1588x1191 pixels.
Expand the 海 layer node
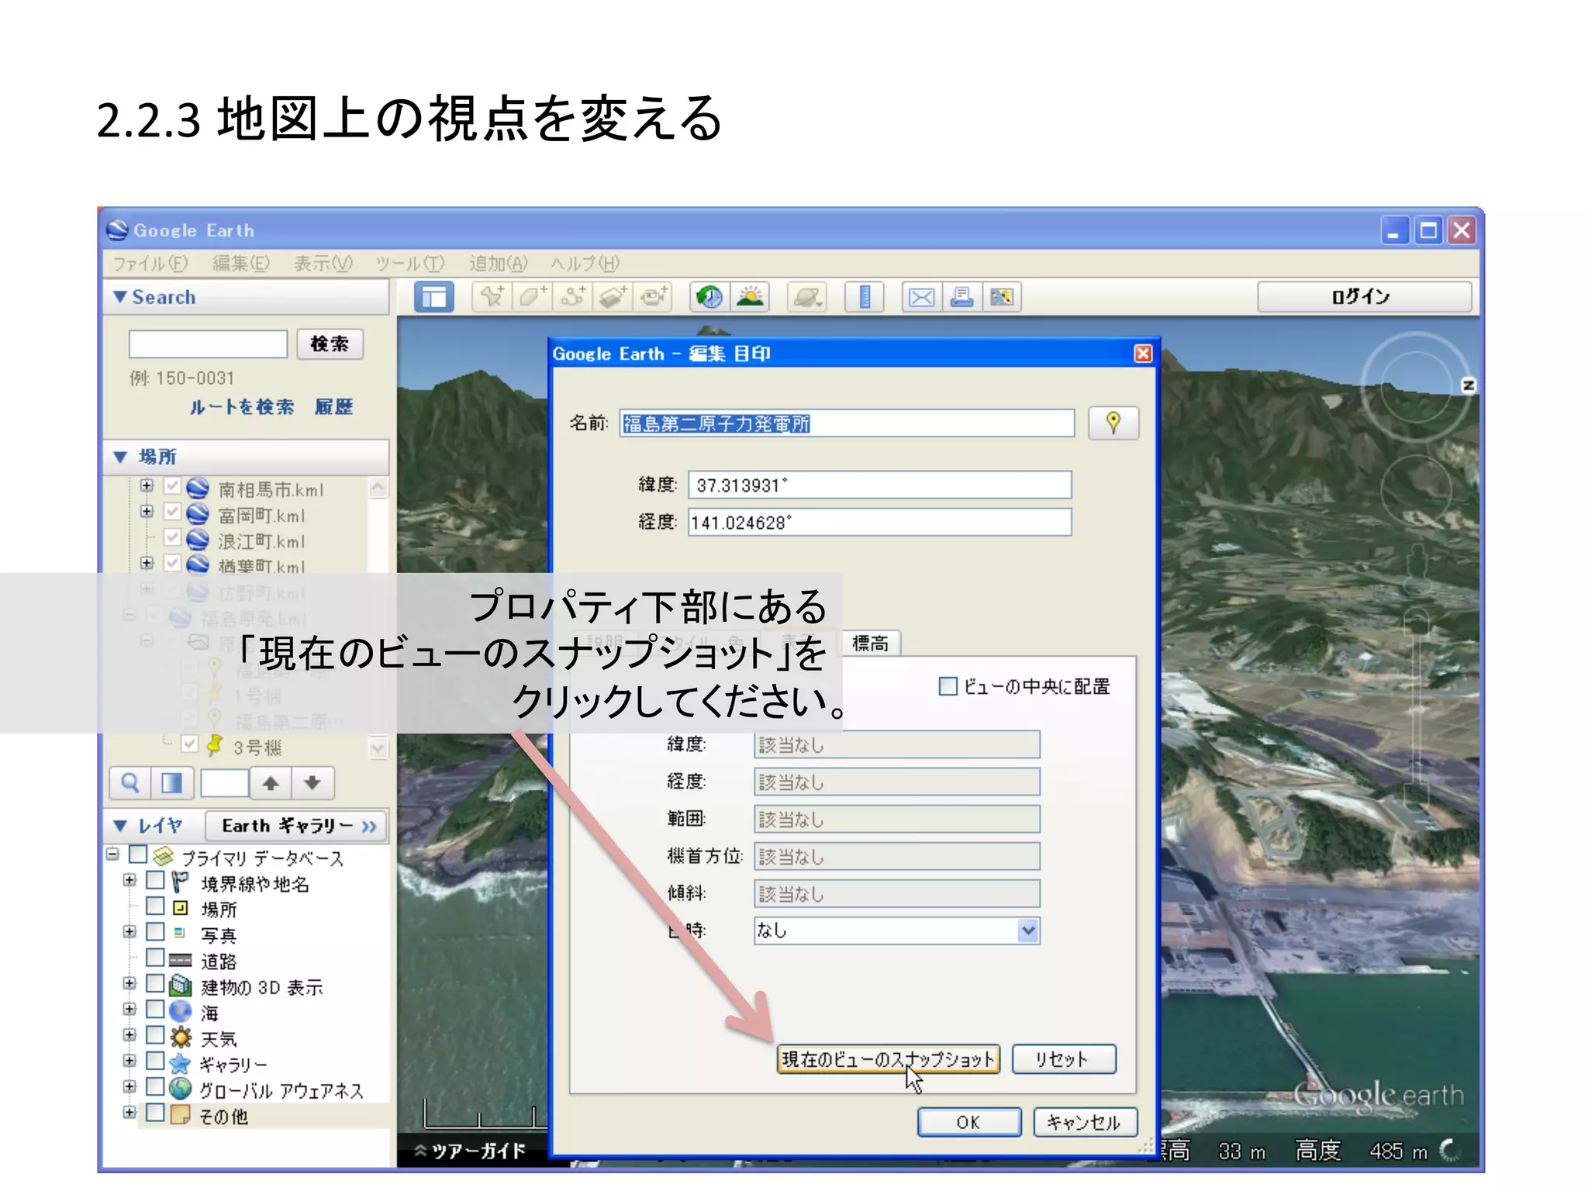click(129, 1009)
